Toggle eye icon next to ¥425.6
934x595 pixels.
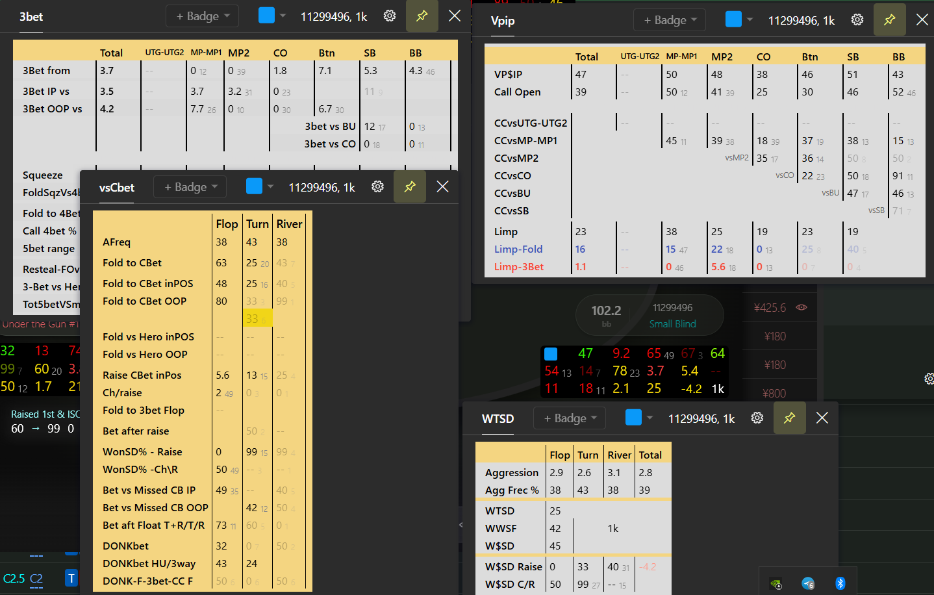[x=801, y=307]
